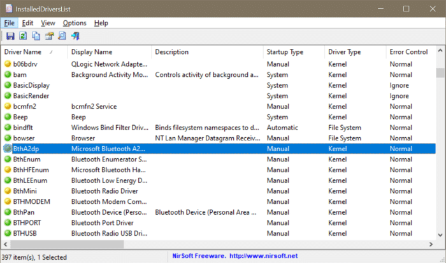Click the yellow icon beside BthHFEnum
Image resolution: width=446 pixels, height=263 pixels.
coord(8,170)
